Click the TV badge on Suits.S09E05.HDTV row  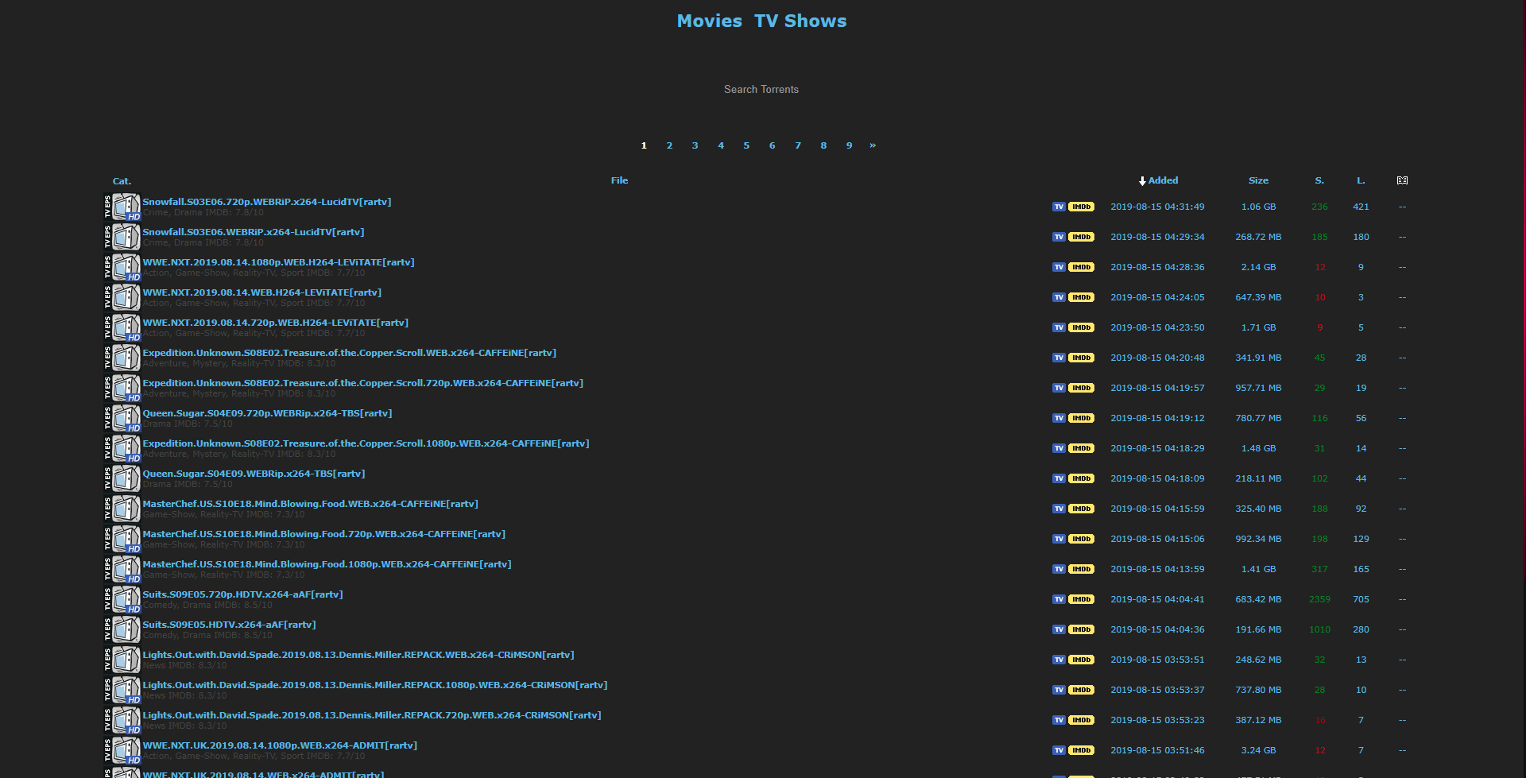click(x=1059, y=629)
